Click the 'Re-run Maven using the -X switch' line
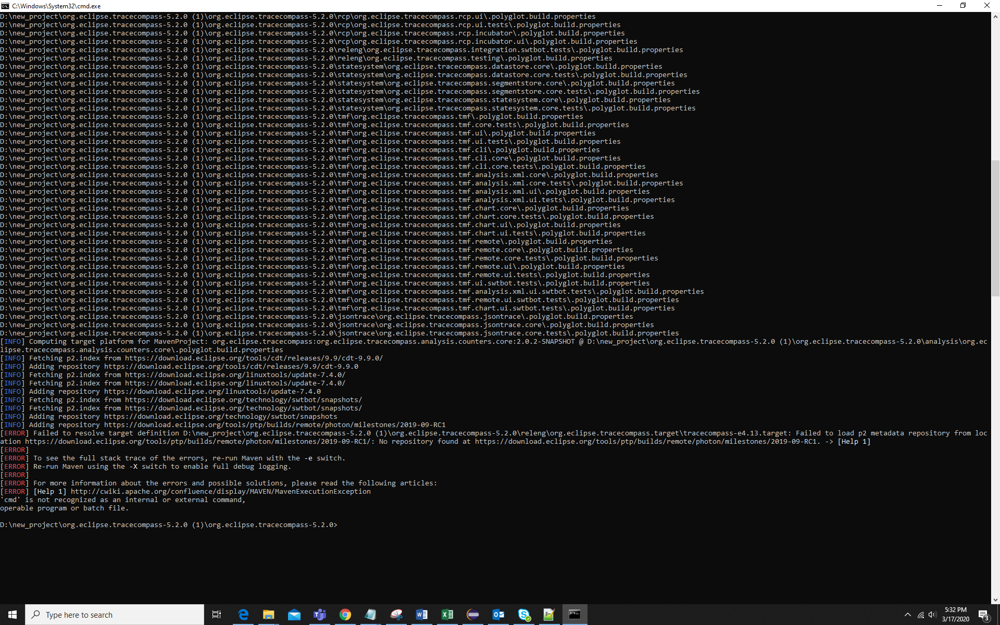The height and width of the screenshot is (625, 1000). [x=146, y=466]
